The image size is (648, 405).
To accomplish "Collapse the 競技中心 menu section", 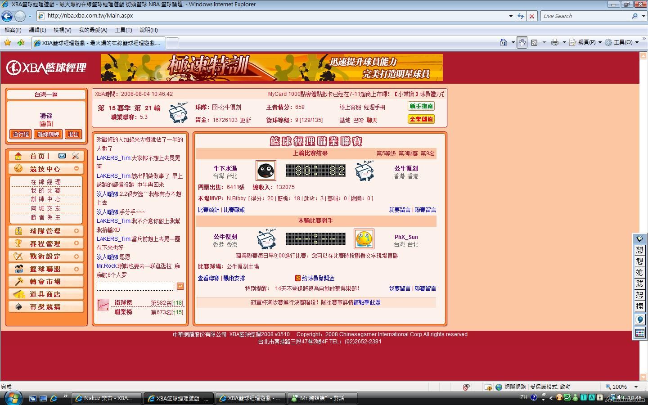I will (76, 168).
